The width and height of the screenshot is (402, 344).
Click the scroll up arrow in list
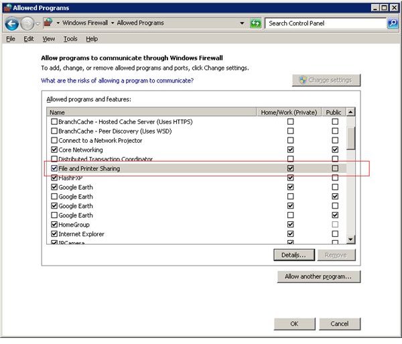click(350, 113)
